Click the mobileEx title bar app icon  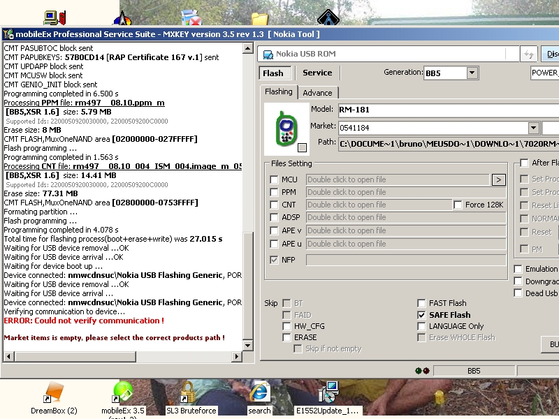pyautogui.click(x=8, y=34)
